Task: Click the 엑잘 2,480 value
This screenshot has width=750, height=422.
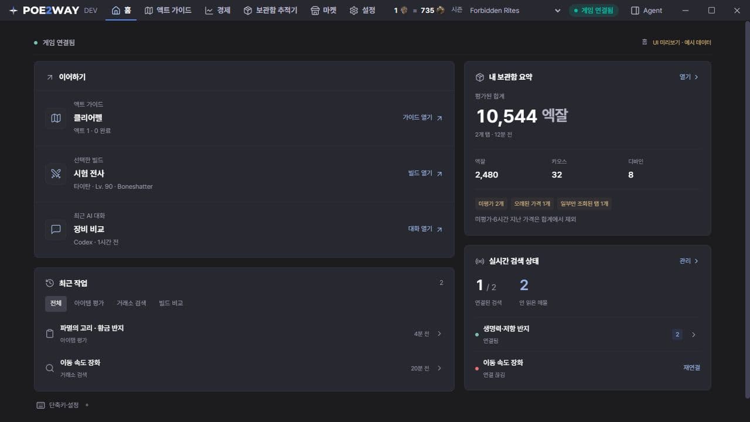Action: pyautogui.click(x=487, y=175)
